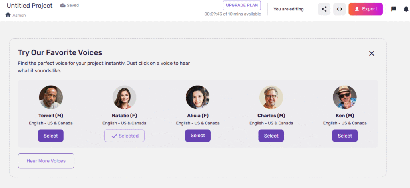
Task: Click the Export button
Action: 366,9
